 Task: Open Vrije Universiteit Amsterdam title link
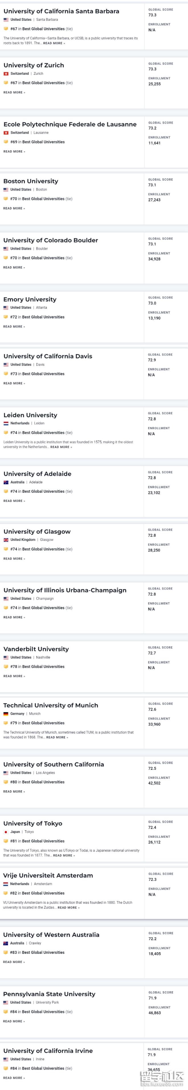point(48,875)
